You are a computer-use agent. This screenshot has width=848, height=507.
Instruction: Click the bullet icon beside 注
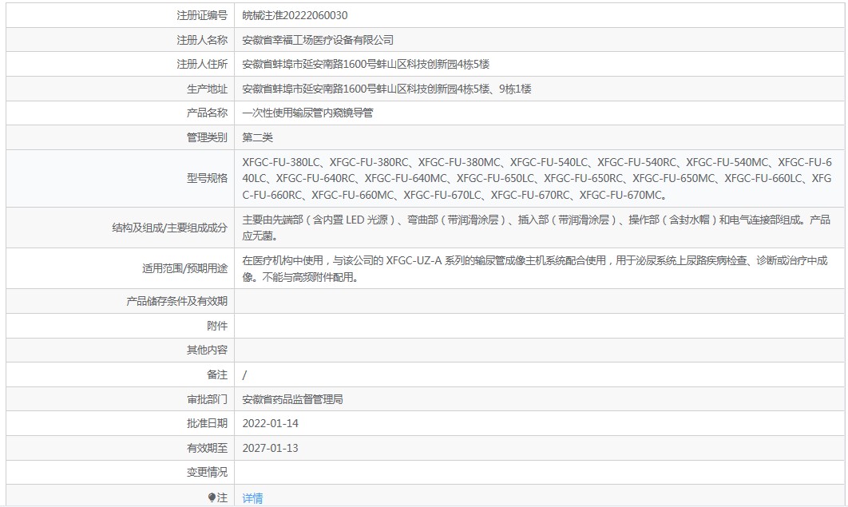tap(212, 497)
